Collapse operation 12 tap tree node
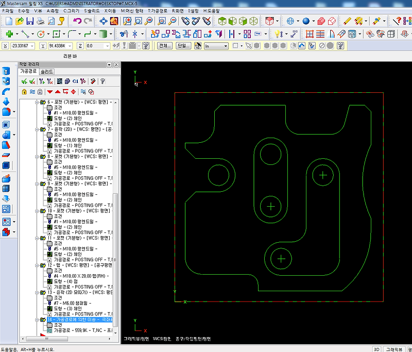This screenshot has width=412, height=352. click(37, 265)
